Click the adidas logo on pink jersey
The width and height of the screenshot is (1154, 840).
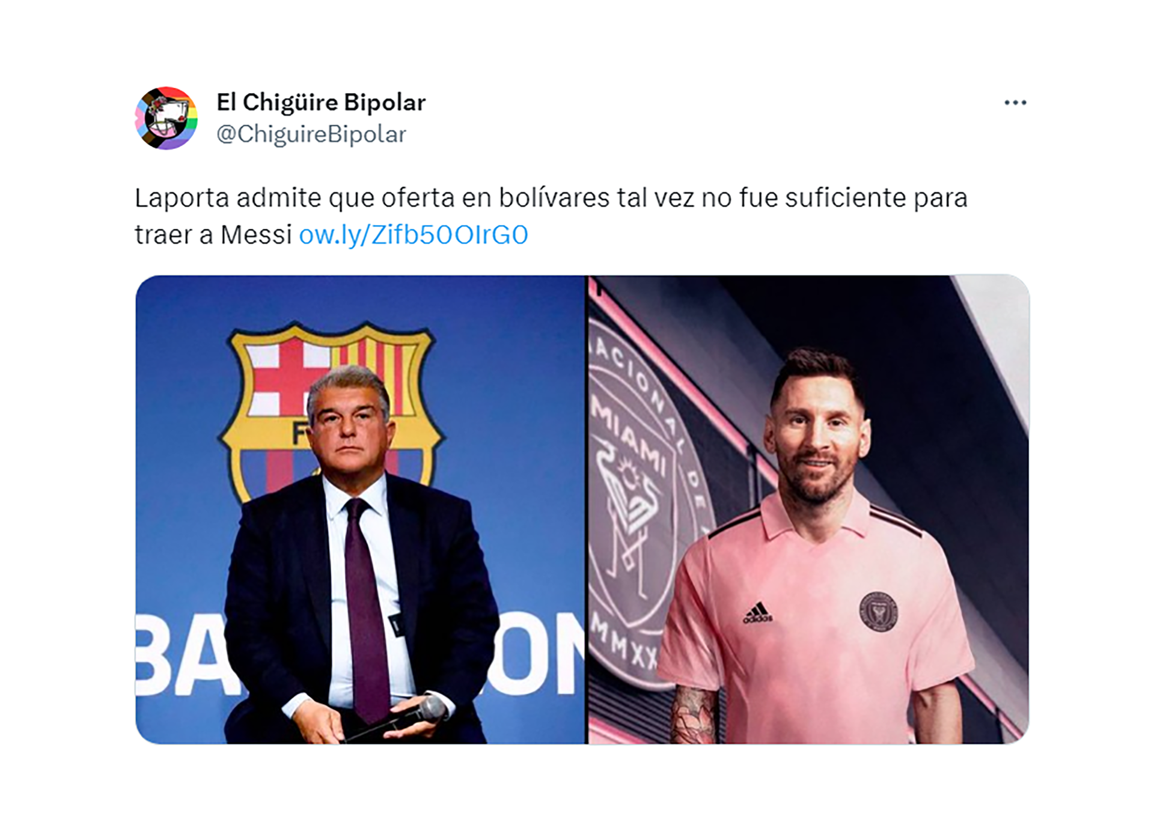click(x=757, y=613)
